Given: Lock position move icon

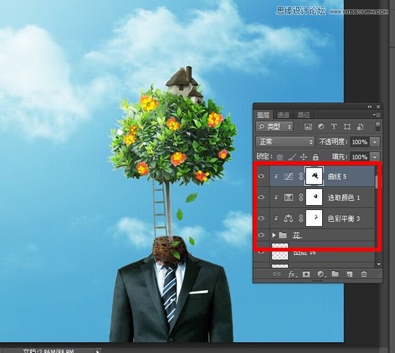Looking at the screenshot, I should [304, 157].
